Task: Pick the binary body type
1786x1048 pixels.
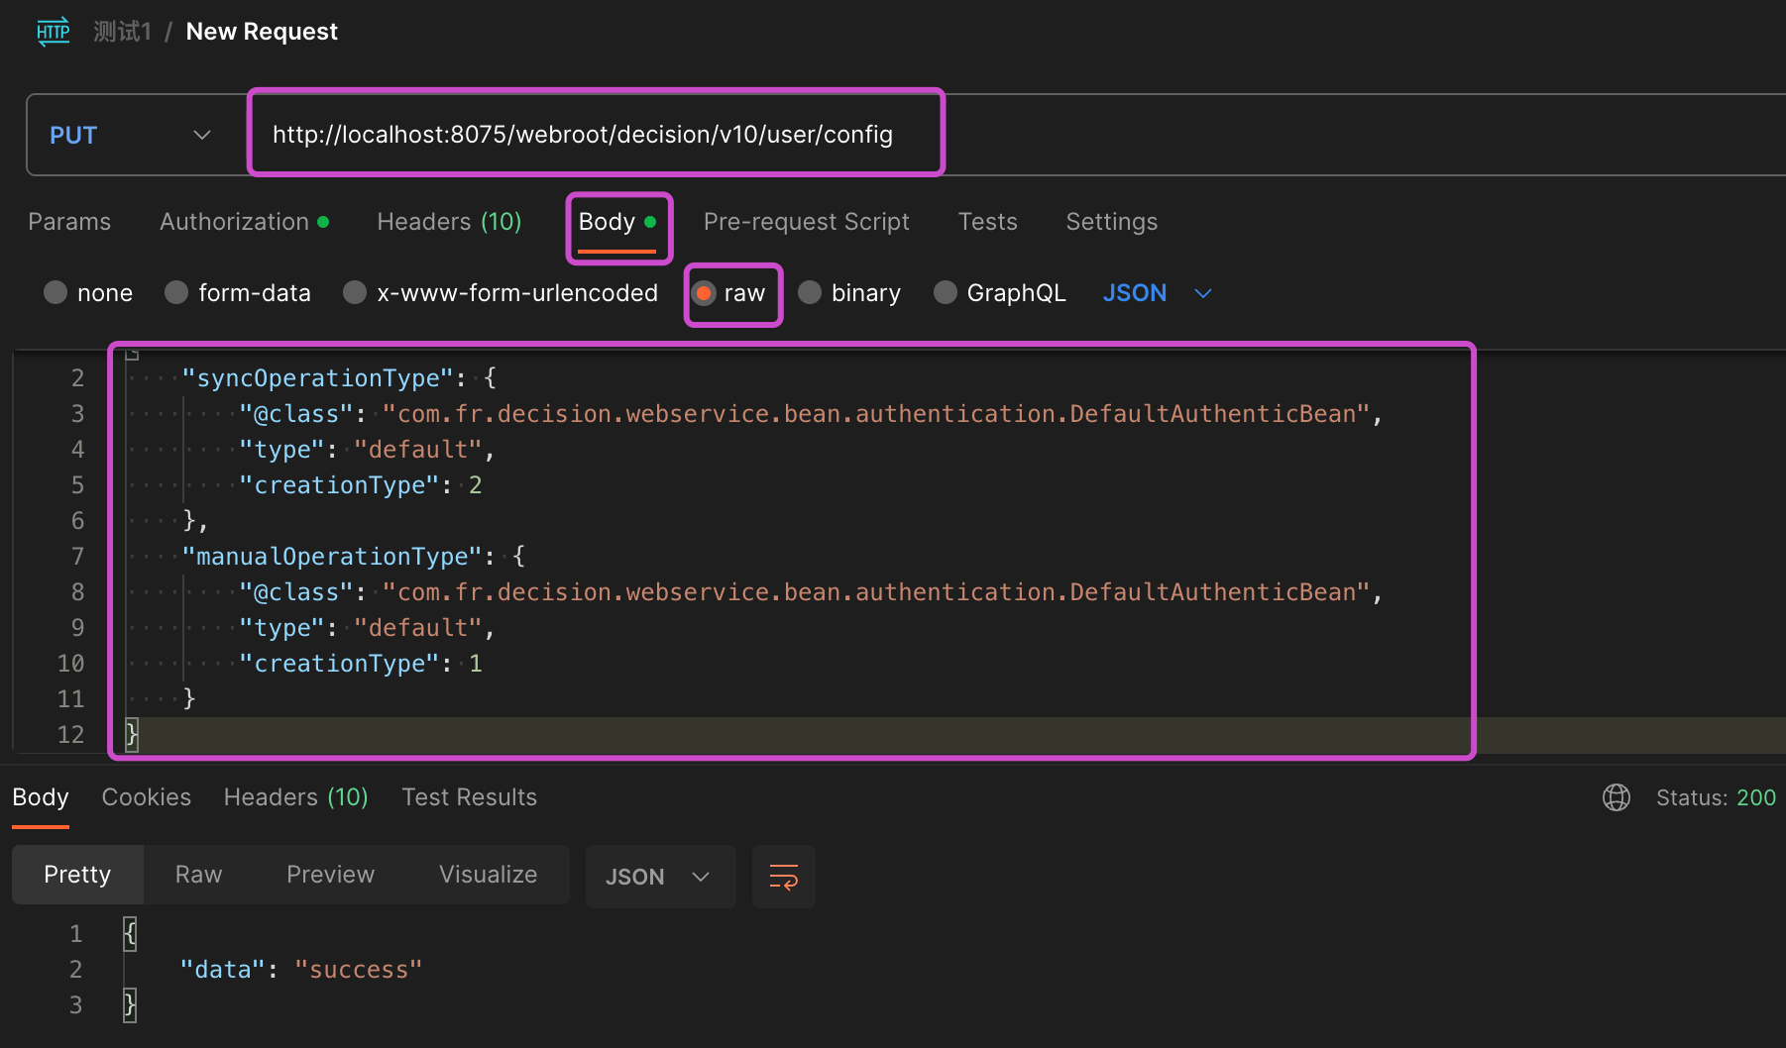Action: 811,293
